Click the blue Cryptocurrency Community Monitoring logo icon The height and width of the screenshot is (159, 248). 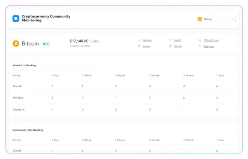tap(16, 19)
